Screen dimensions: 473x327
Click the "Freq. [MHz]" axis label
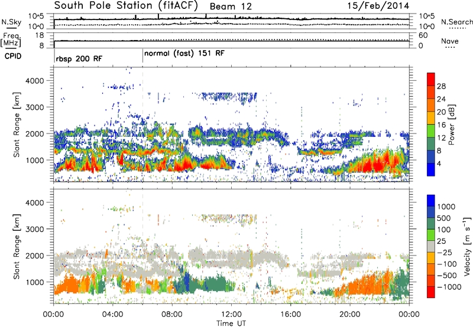pyautogui.click(x=11, y=40)
